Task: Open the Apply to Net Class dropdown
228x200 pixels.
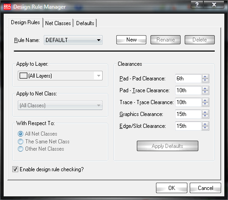Action: tap(60, 105)
